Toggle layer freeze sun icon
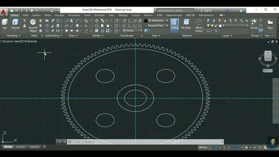 coord(212,26)
